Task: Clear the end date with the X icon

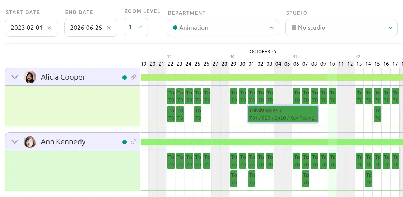Action: coord(109,28)
